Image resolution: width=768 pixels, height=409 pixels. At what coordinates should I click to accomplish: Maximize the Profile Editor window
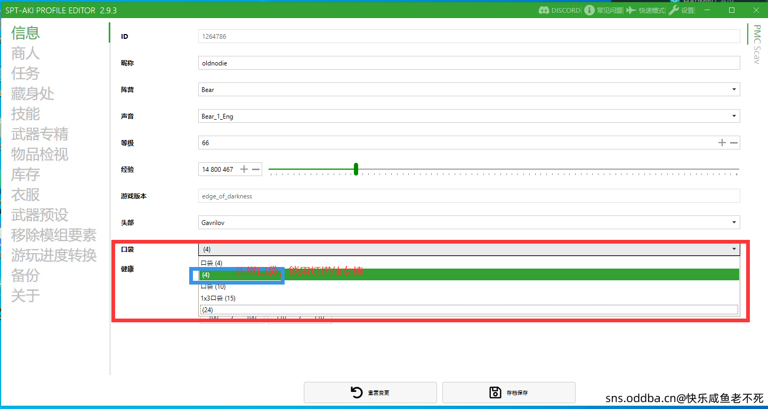[732, 10]
